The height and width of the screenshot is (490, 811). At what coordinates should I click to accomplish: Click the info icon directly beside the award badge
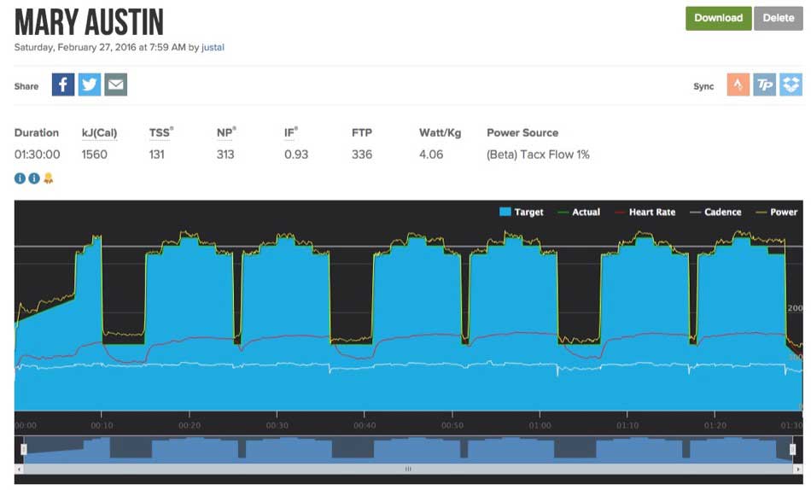[34, 178]
